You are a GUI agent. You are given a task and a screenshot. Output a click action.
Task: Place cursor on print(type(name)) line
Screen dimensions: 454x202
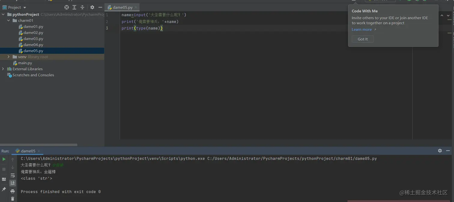pyautogui.click(x=142, y=28)
